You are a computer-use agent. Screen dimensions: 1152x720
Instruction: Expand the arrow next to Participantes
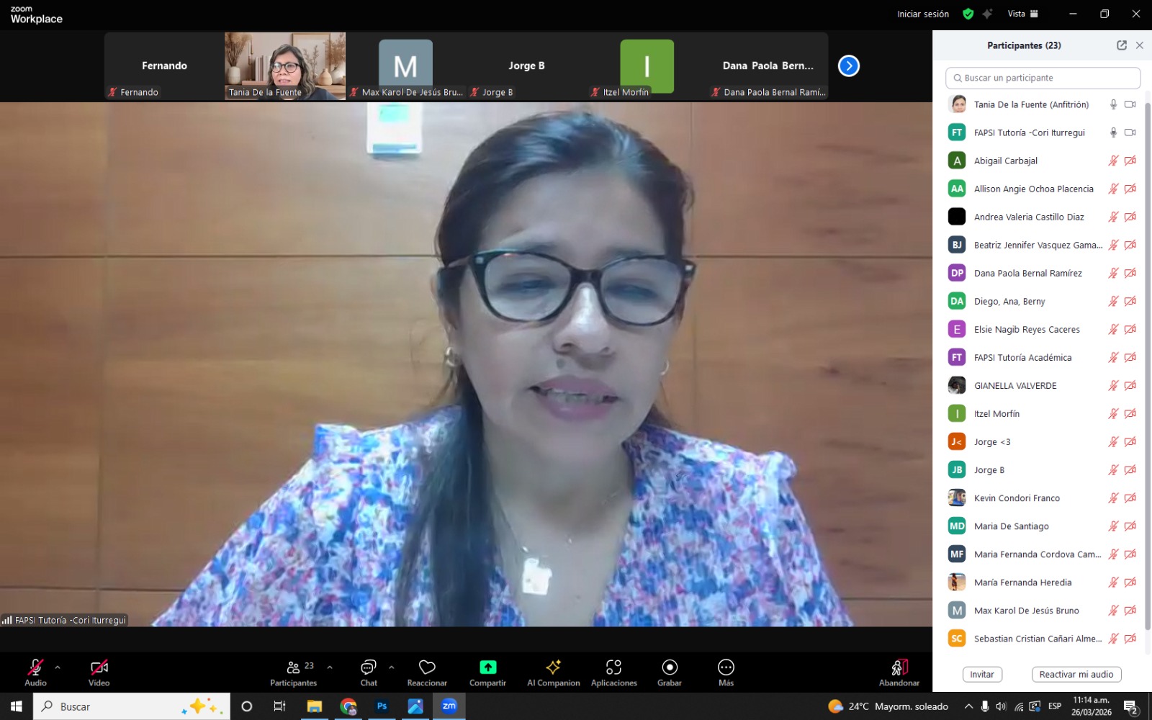[x=330, y=667]
